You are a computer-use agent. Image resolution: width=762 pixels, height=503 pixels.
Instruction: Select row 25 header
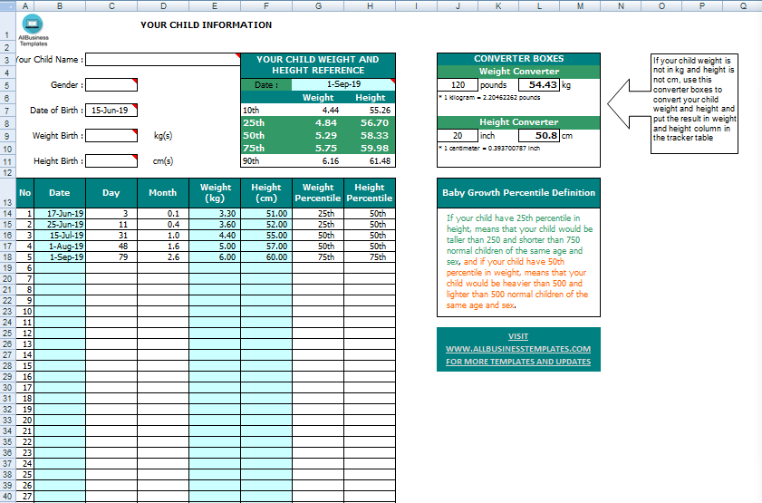[x=8, y=334]
